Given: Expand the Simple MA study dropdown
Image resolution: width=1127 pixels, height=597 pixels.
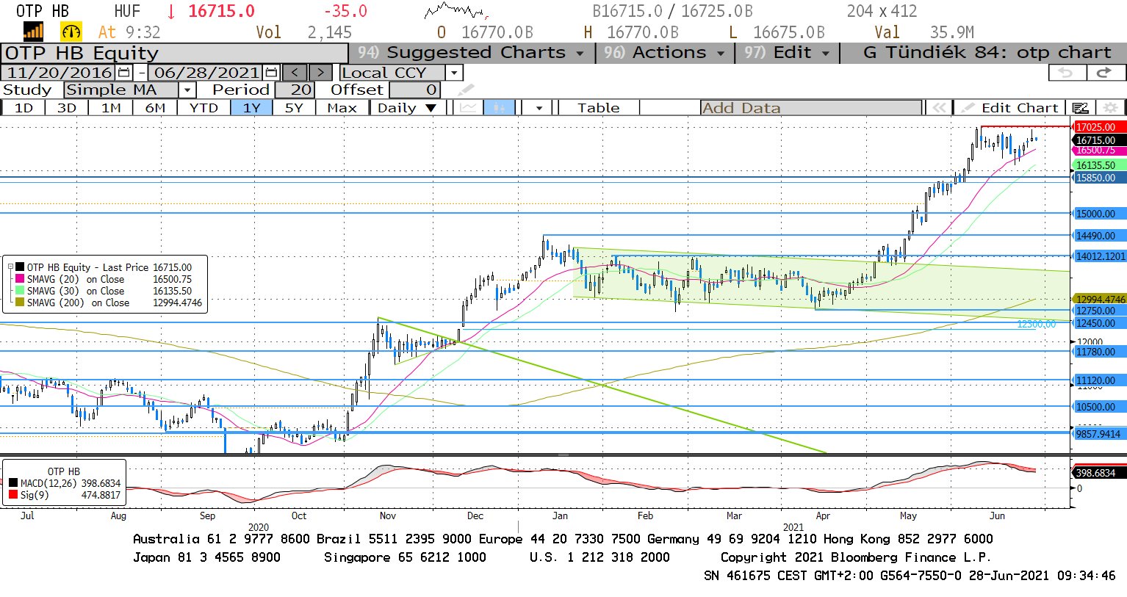Looking at the screenshot, I should pos(187,90).
